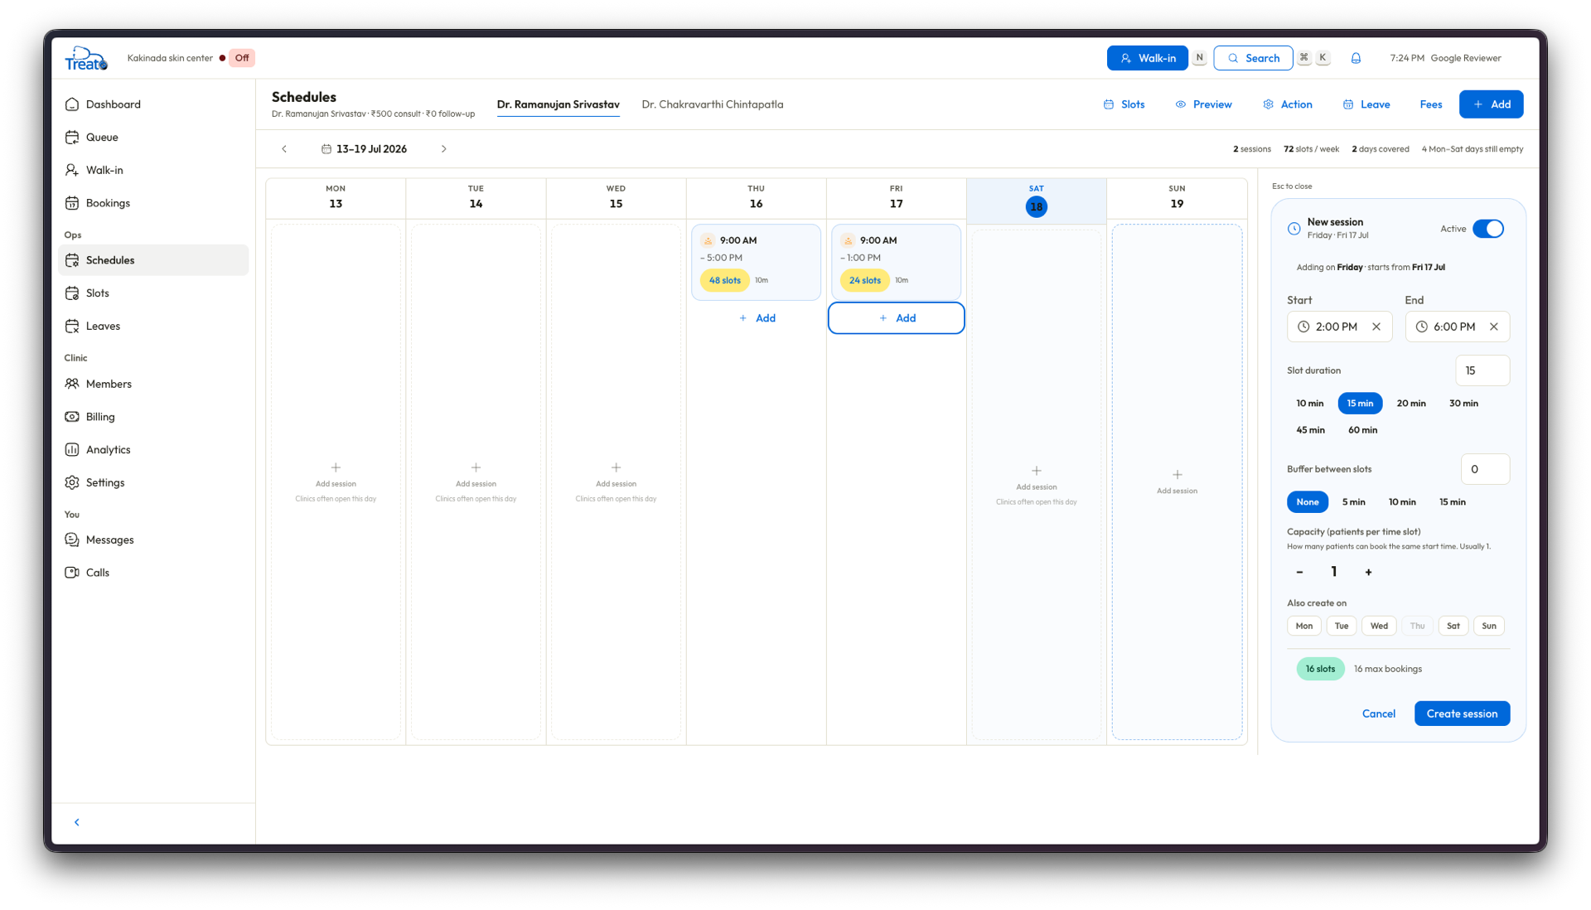Image resolution: width=1591 pixels, height=910 pixels.
Task: Also create session on Wed
Action: [x=1379, y=626]
